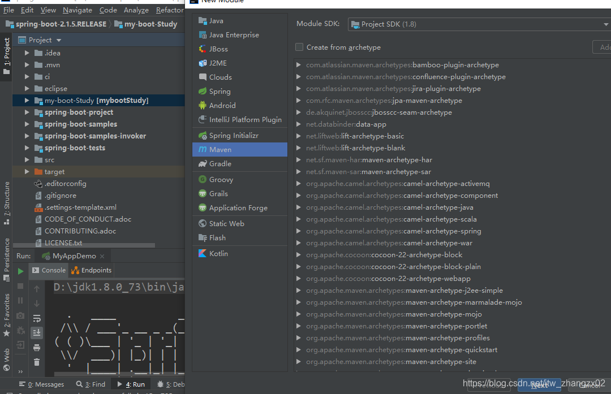This screenshot has height=394, width=611.
Task: Pick Flash module type
Action: (240, 238)
